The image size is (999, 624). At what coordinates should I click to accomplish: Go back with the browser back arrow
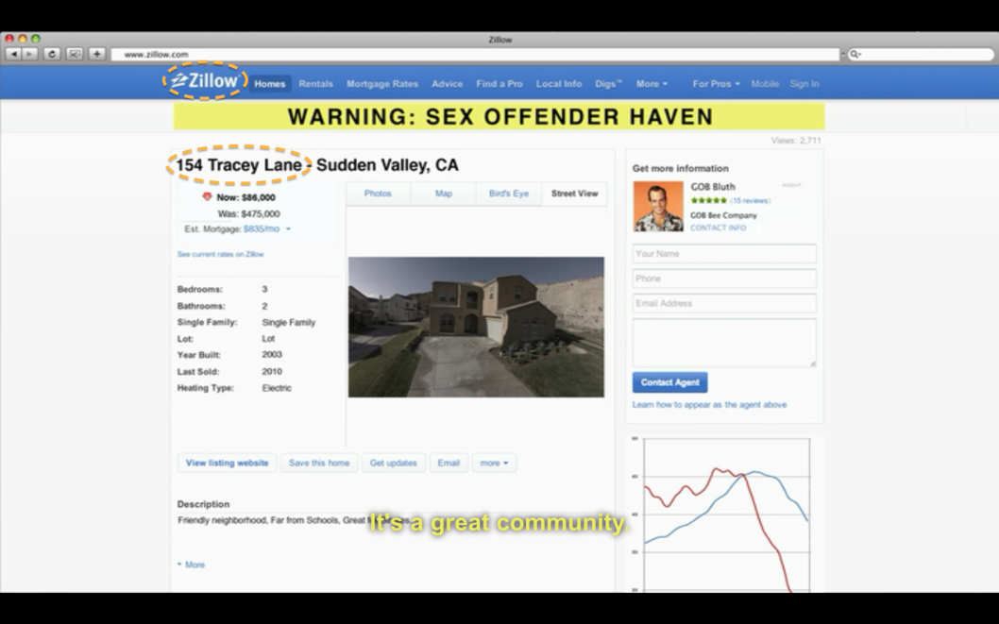[x=13, y=54]
